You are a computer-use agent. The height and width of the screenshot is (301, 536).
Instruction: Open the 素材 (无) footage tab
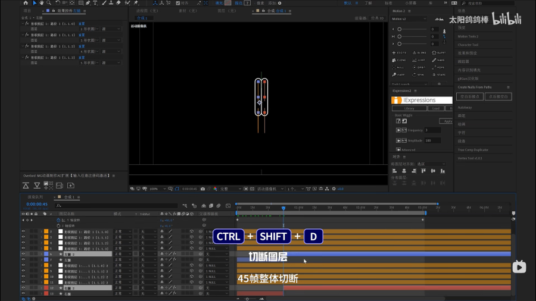(188, 11)
